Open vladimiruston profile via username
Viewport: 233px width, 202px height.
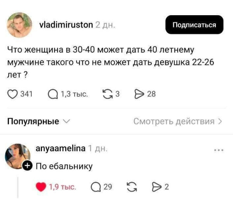(x=66, y=25)
